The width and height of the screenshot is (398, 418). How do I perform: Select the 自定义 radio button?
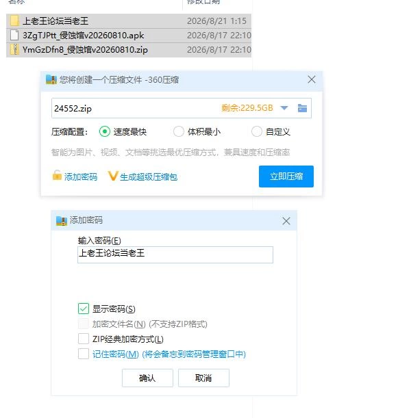256,131
